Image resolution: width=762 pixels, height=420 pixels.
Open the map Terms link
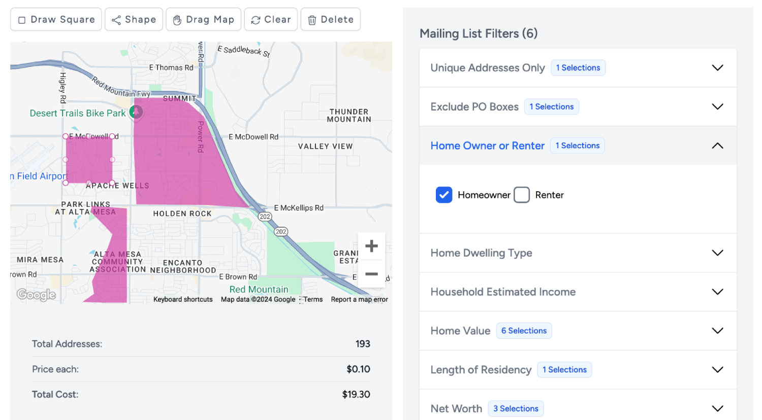(x=313, y=299)
